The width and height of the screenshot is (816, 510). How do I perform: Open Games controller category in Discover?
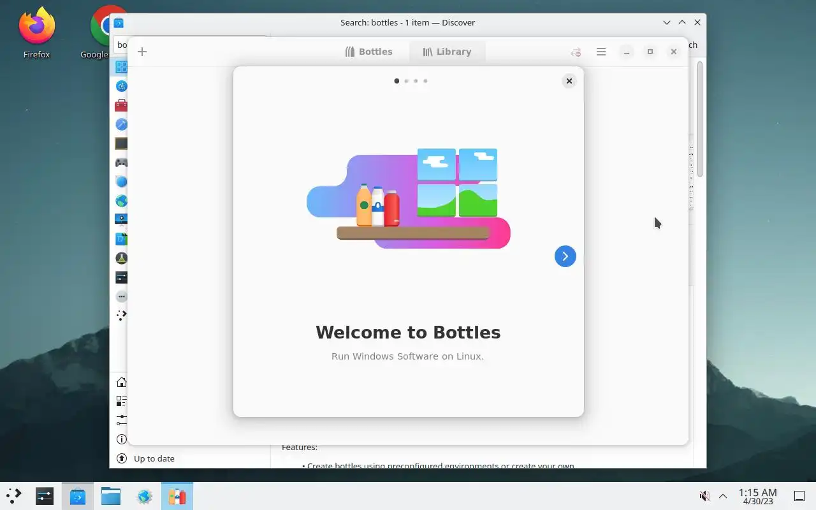click(x=121, y=163)
